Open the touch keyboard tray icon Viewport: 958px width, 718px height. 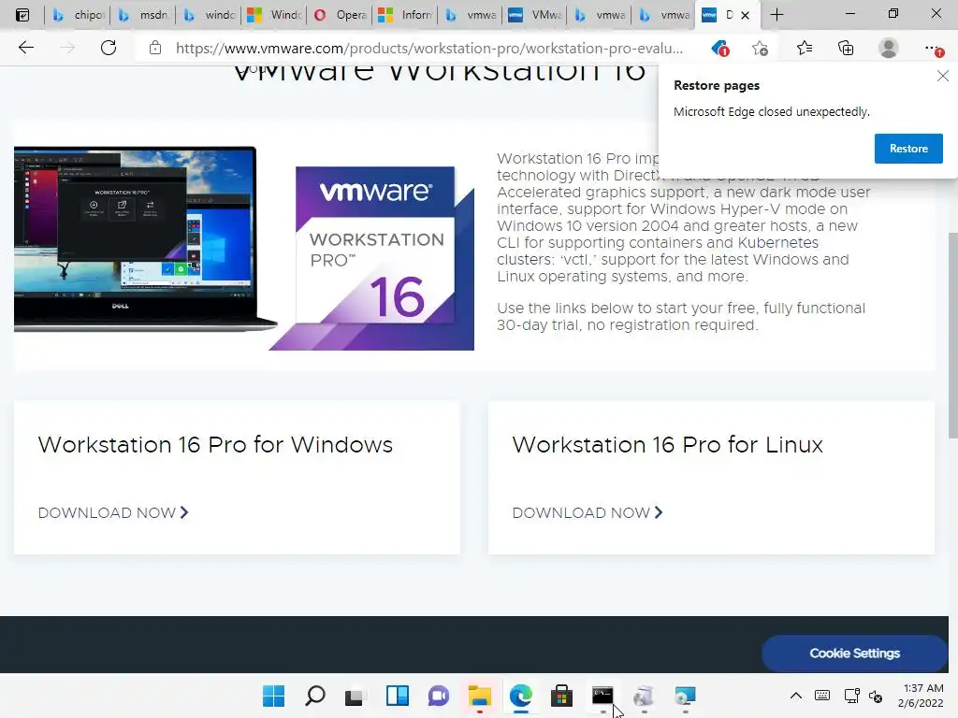[822, 696]
